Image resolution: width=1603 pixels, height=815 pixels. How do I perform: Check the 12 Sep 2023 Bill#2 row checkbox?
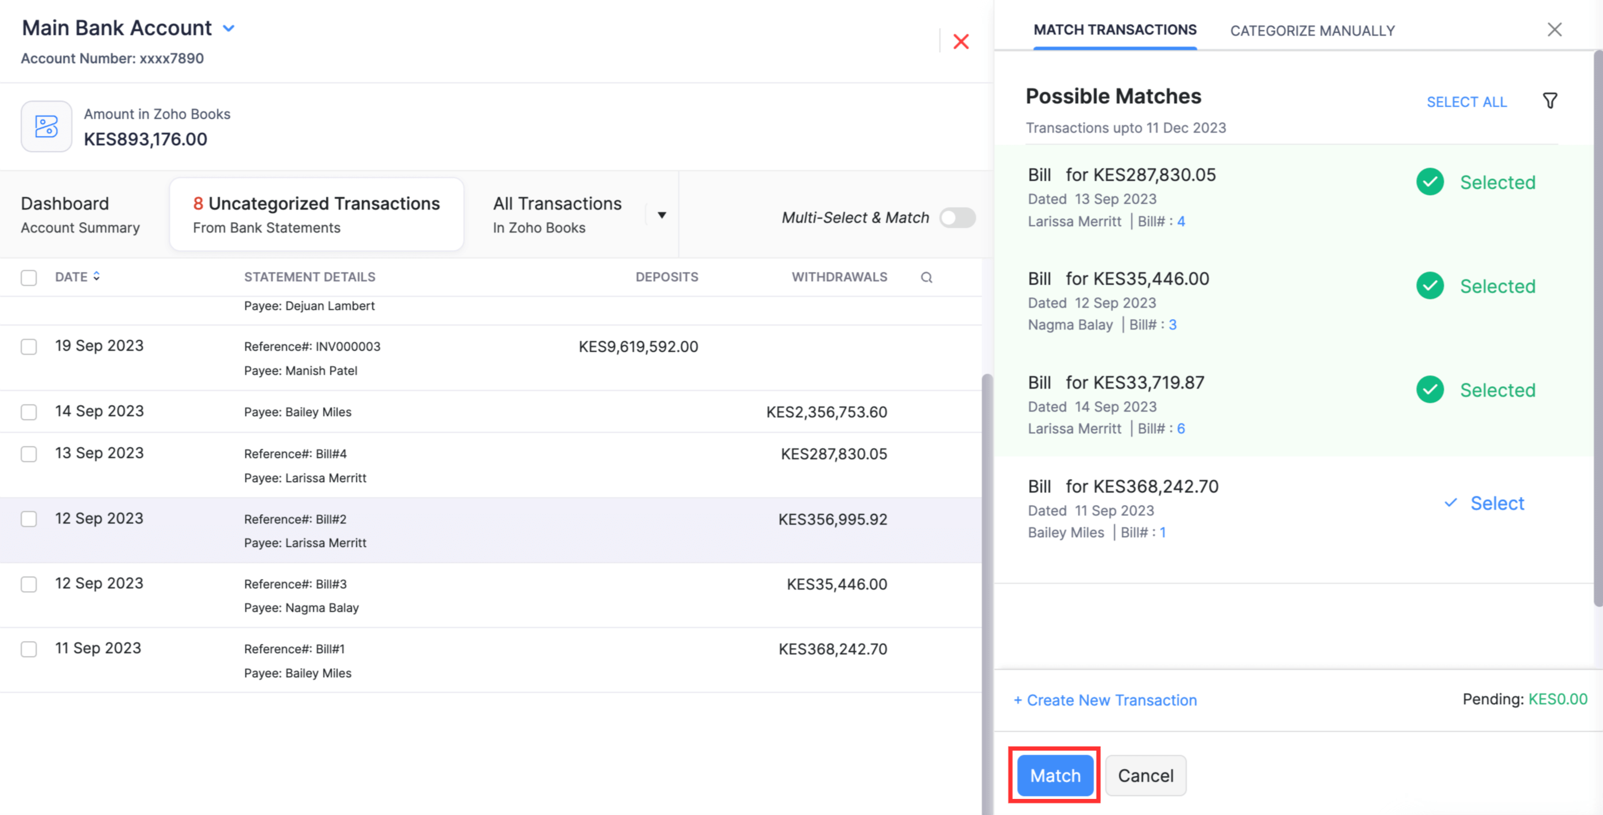[x=29, y=518]
